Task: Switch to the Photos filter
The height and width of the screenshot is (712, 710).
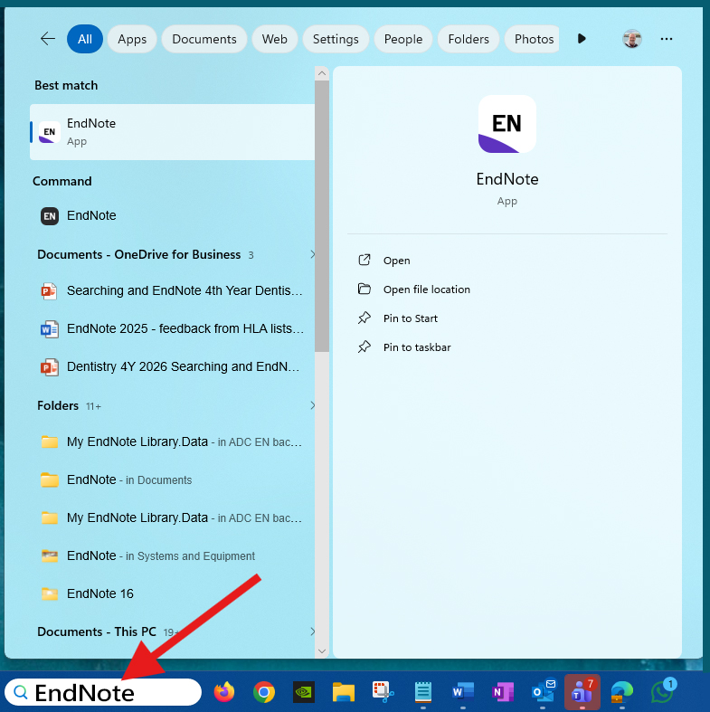Action: pyautogui.click(x=532, y=39)
